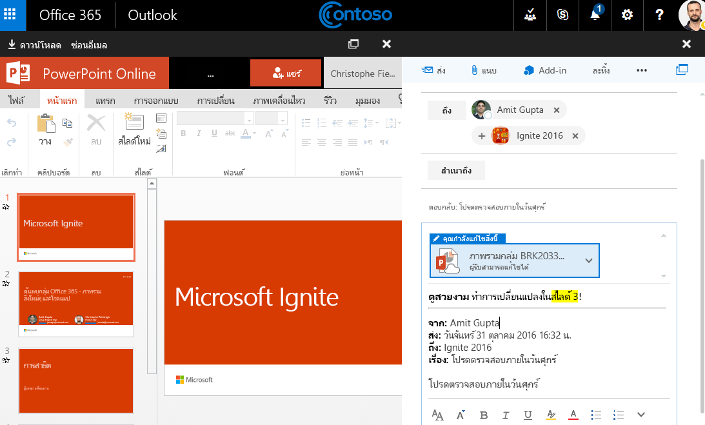The height and width of the screenshot is (425, 705).
Task: Apply numbered list in PowerPoint paragraph group
Action: pos(321,123)
